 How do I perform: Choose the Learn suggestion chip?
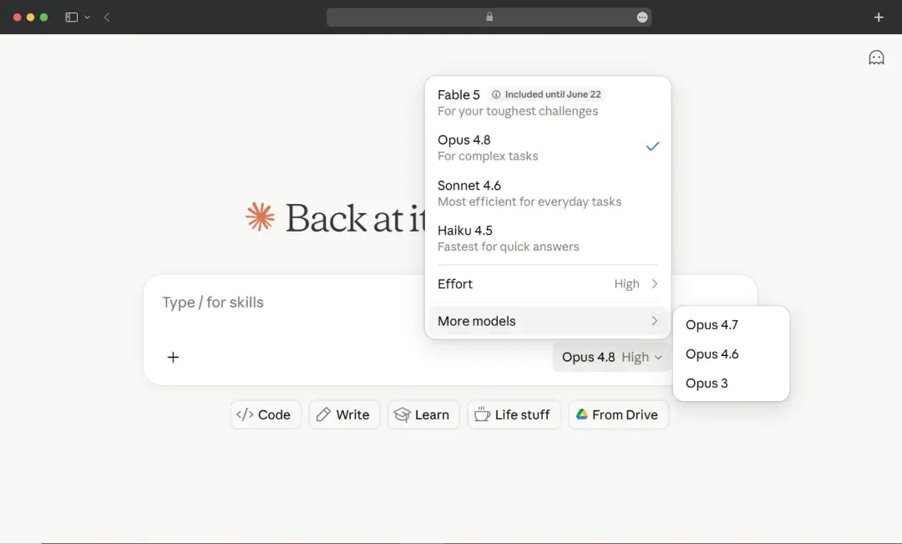point(423,414)
